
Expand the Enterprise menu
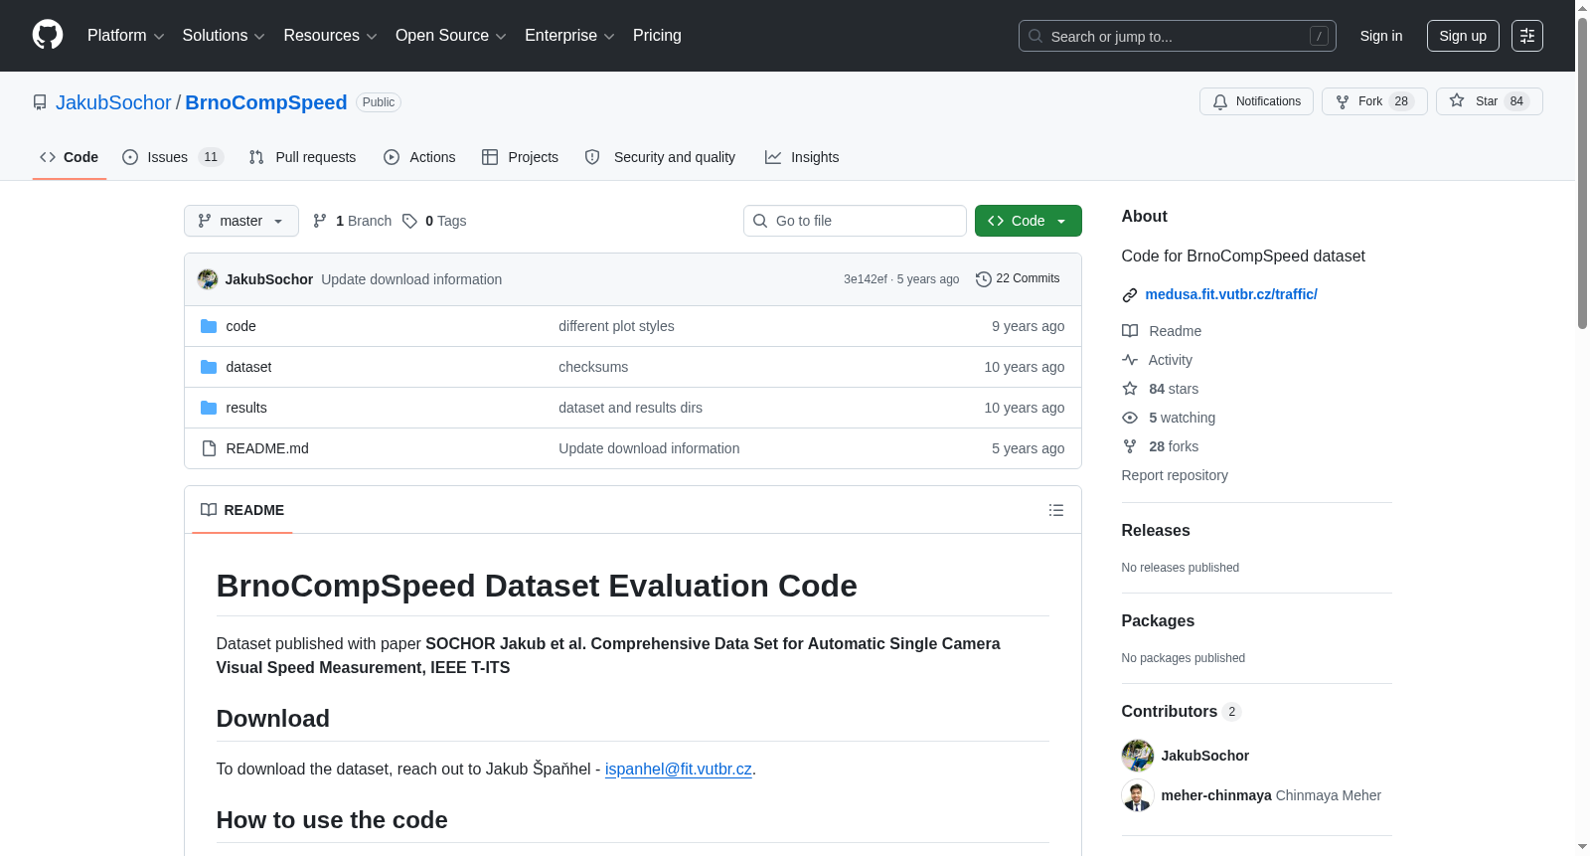(x=569, y=36)
